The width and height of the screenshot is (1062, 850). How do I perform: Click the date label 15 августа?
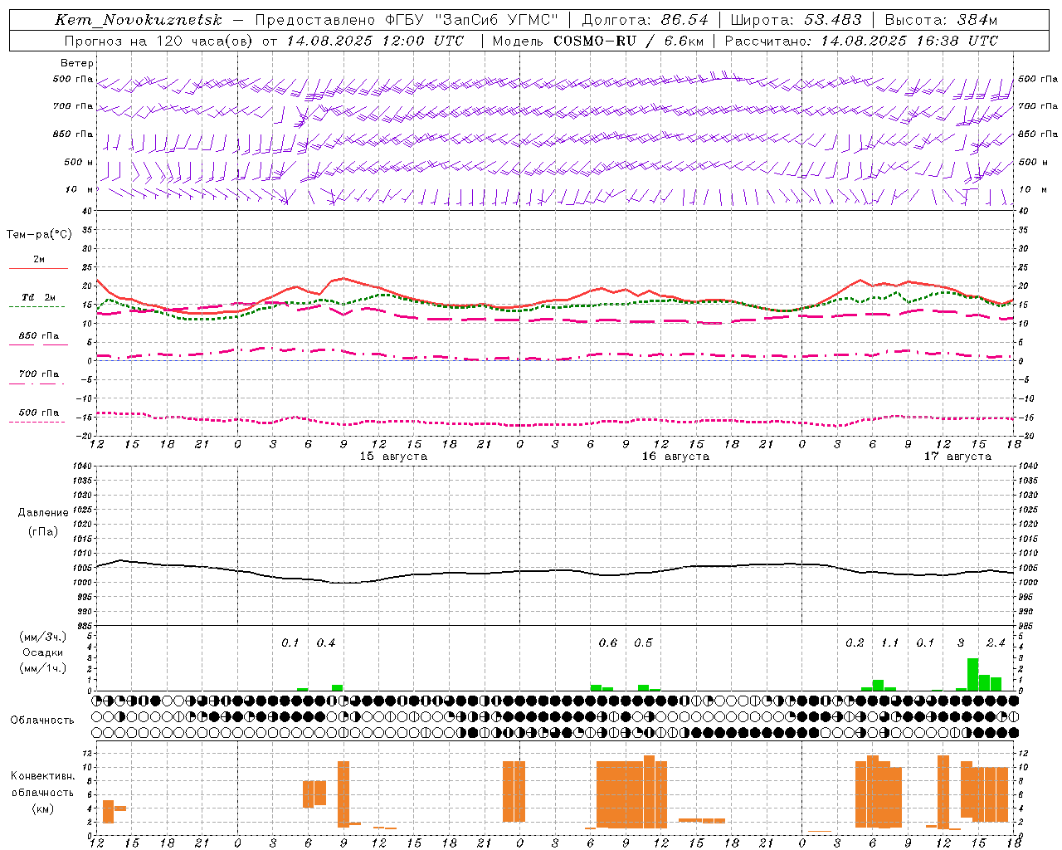[393, 457]
